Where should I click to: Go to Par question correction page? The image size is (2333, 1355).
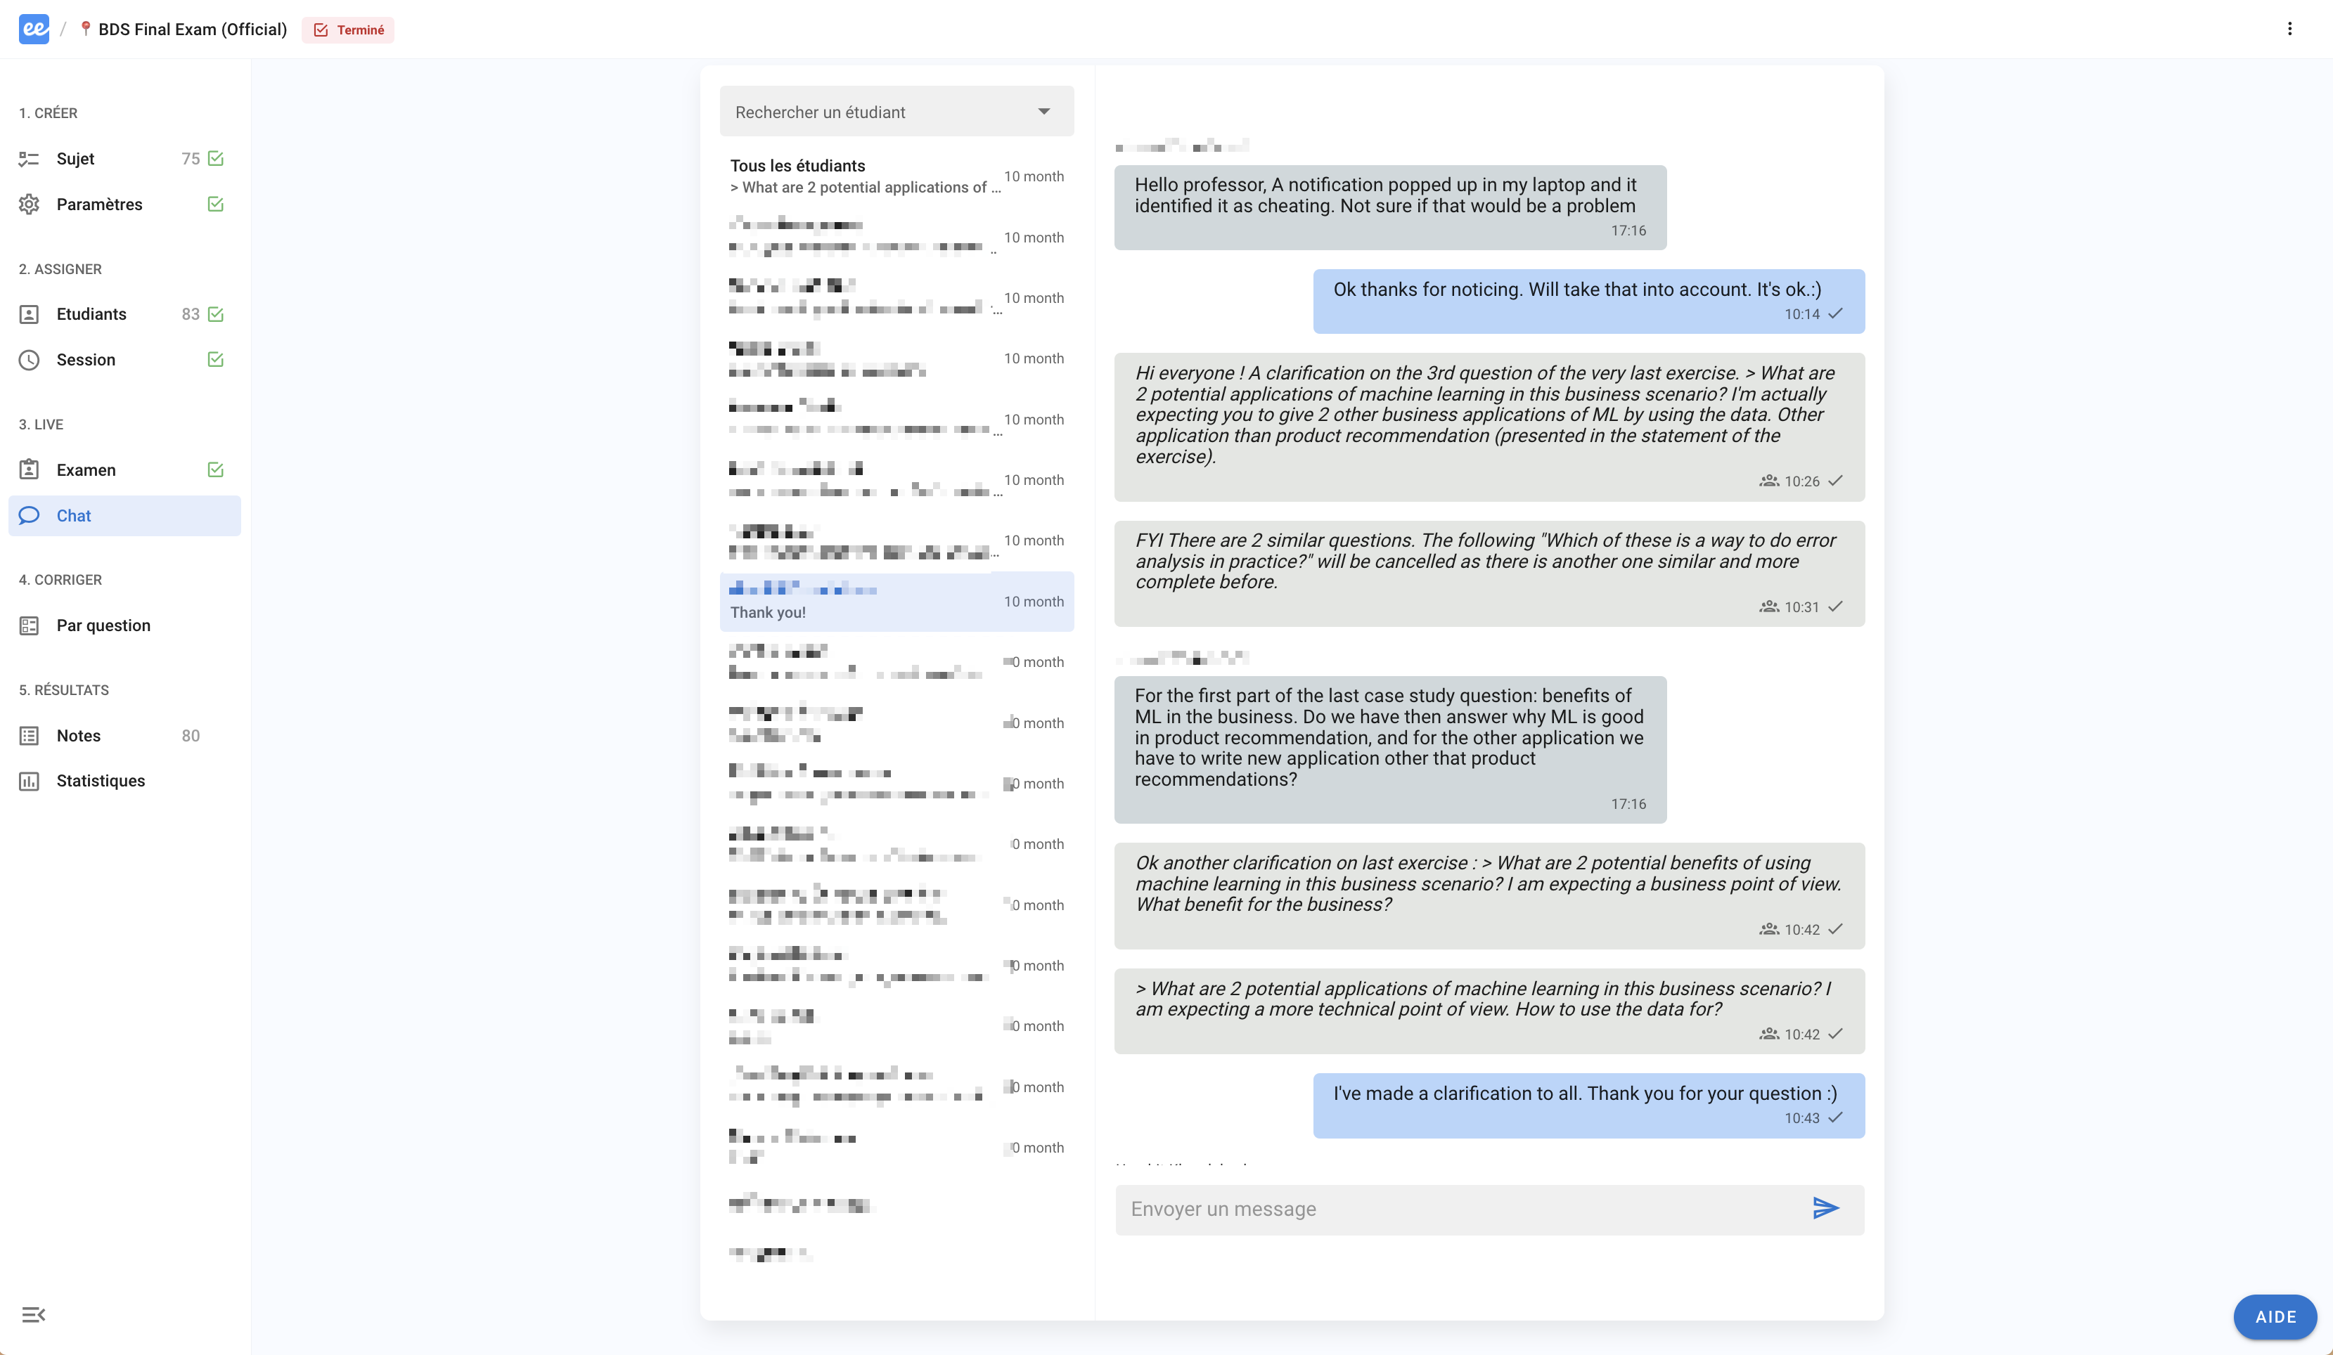(103, 625)
